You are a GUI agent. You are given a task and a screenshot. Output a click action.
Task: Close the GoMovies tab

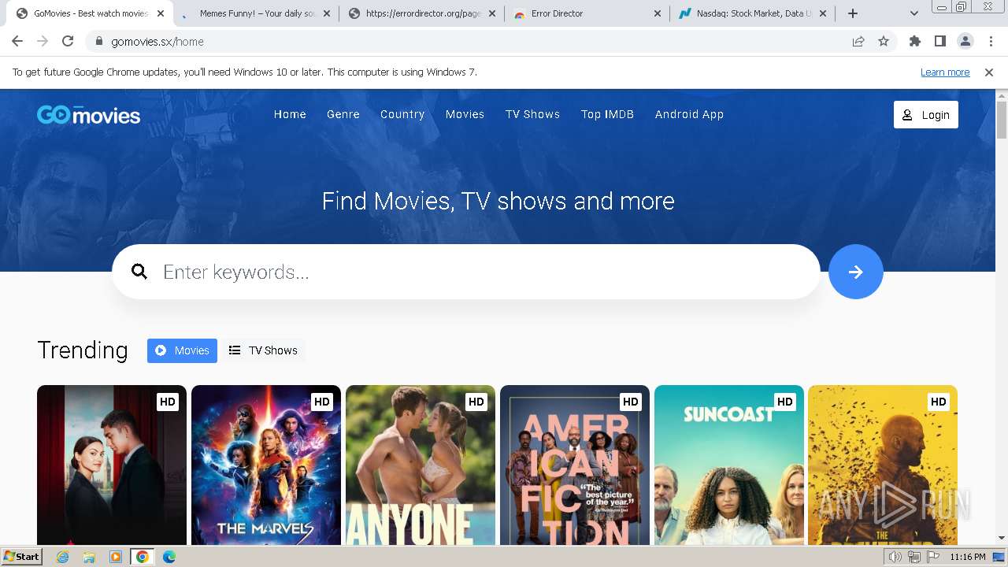[x=161, y=13]
